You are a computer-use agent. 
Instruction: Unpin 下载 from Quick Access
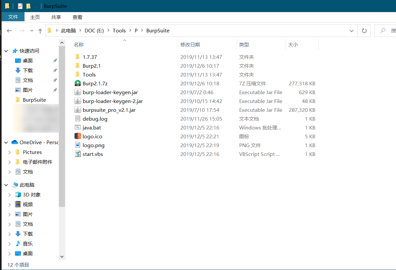[55, 70]
